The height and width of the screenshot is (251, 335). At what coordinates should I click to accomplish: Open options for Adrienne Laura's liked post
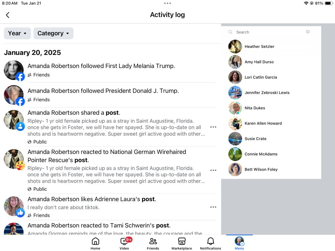(x=213, y=207)
